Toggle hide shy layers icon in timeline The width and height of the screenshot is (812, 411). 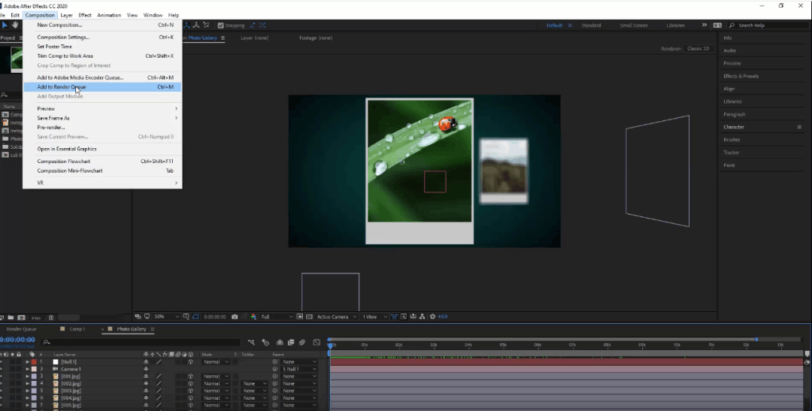point(280,342)
